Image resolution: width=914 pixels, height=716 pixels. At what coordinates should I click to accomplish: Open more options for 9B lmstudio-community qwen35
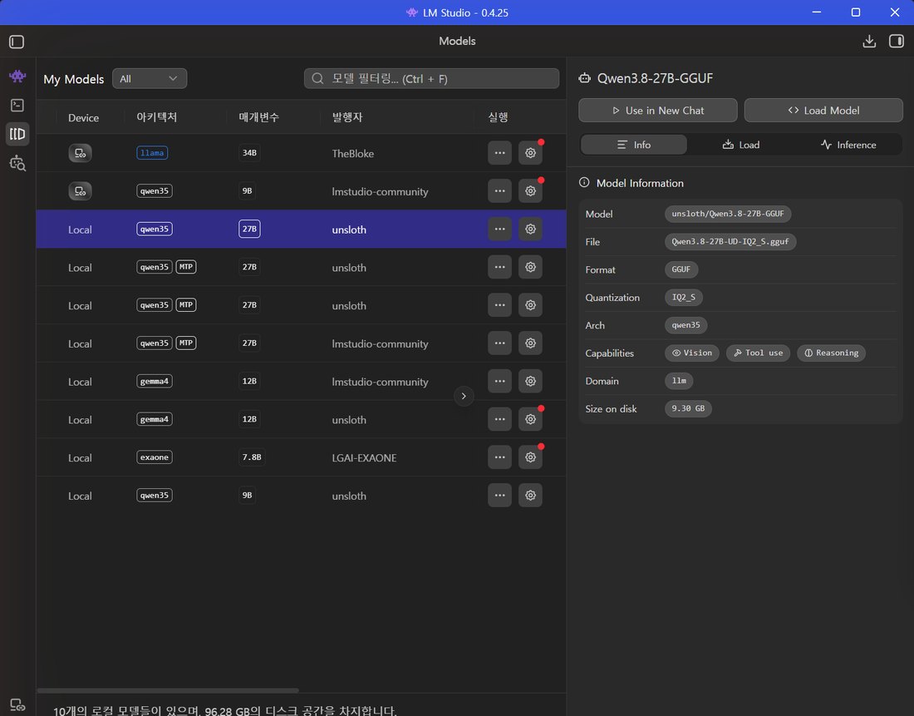499,190
